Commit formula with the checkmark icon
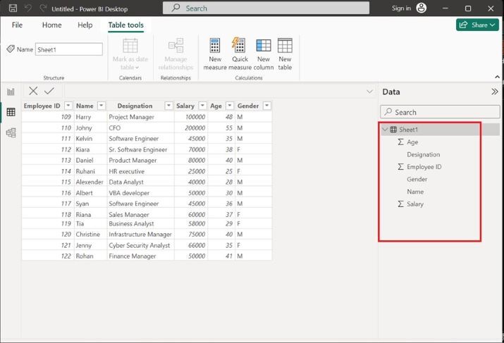Image resolution: width=504 pixels, height=343 pixels. [x=49, y=91]
